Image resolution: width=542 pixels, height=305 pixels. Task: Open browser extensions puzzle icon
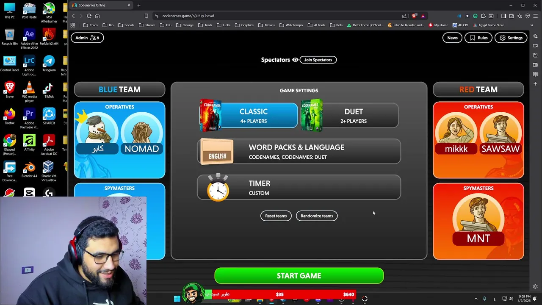pos(483,16)
